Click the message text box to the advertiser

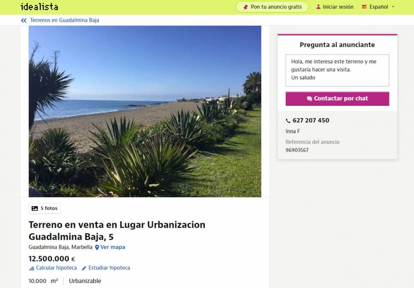(337, 70)
